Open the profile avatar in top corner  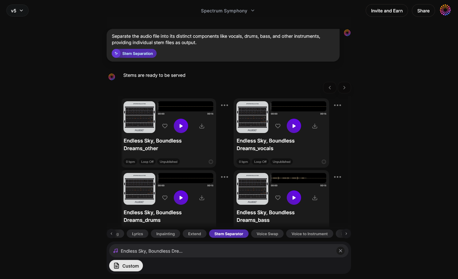click(x=445, y=10)
